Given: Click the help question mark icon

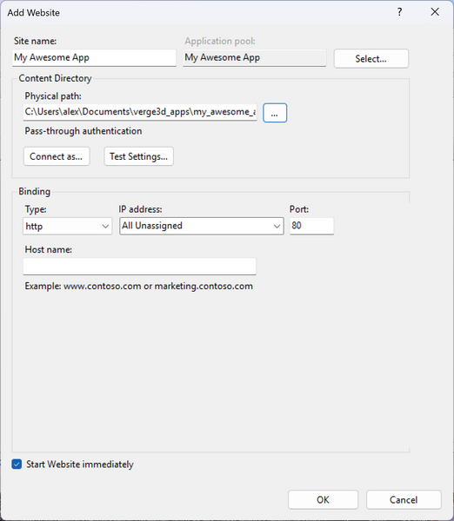Looking at the screenshot, I should point(399,12).
